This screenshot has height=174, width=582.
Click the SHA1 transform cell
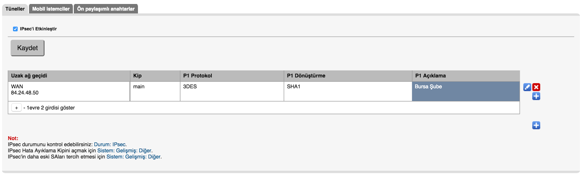point(347,91)
